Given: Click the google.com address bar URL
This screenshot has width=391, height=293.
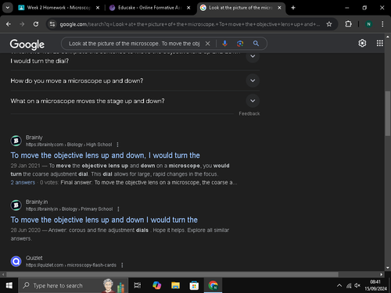Looking at the screenshot, I should pyautogui.click(x=190, y=24).
